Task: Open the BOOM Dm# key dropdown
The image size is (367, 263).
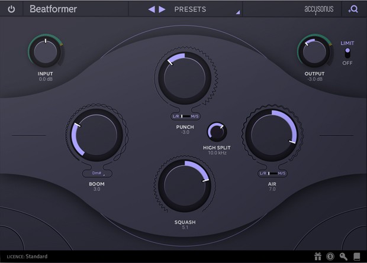Action: point(97,173)
